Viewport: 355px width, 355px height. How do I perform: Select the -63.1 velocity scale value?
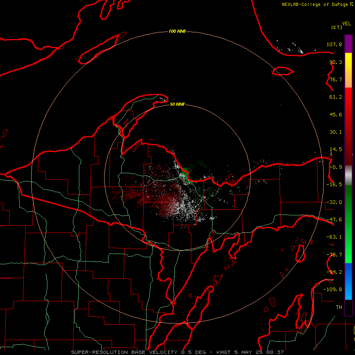click(x=334, y=237)
